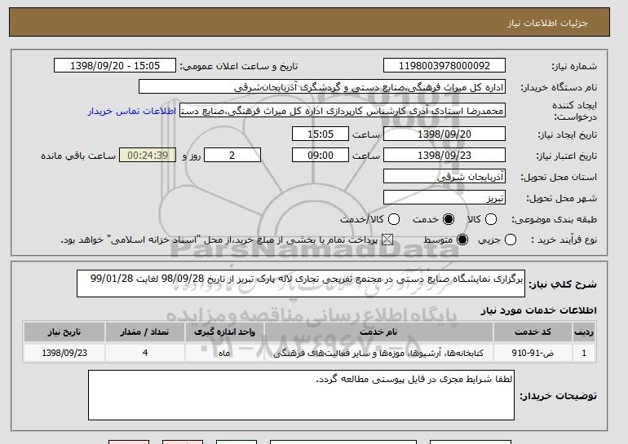
Task: Choose the متوسط purchase type radio
Action: point(462,240)
